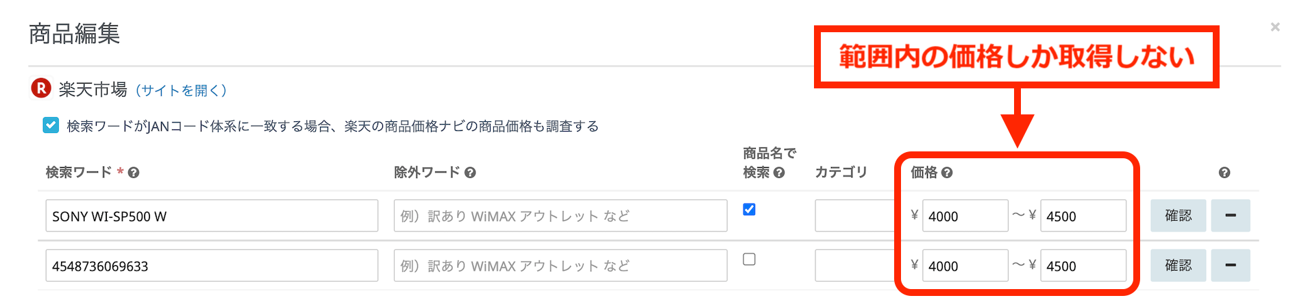The image size is (1308, 298).
Task: Click help icon next to 価格 label
Action: [x=947, y=173]
